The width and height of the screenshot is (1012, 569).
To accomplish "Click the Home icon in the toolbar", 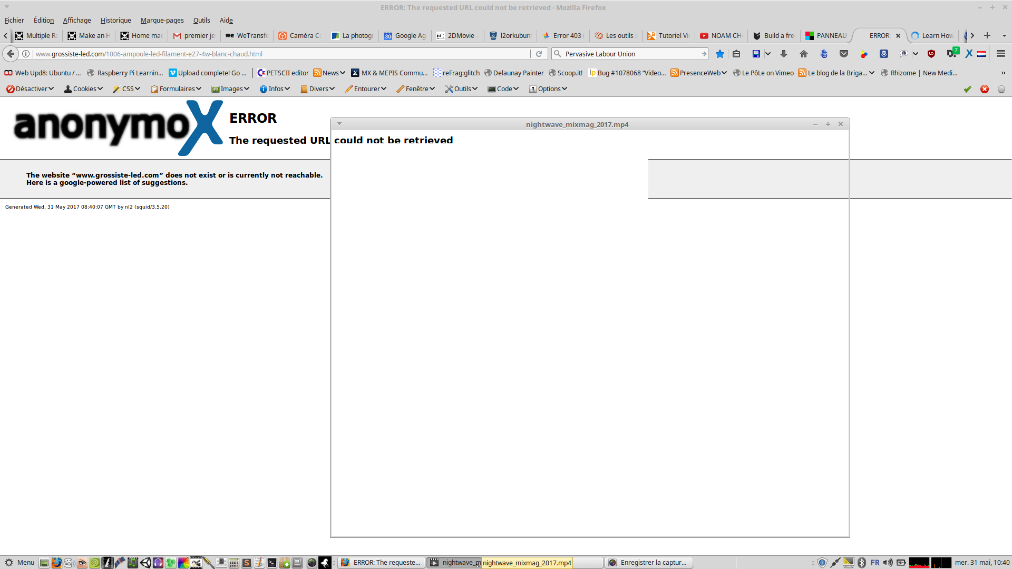I will point(803,54).
